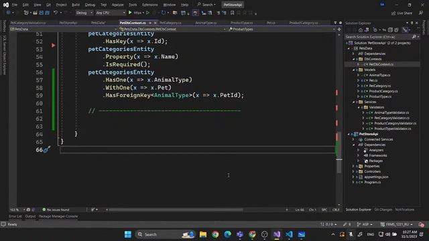This screenshot has height=241, width=429.
Task: Open the Debug menu
Action: [x=90, y=5]
